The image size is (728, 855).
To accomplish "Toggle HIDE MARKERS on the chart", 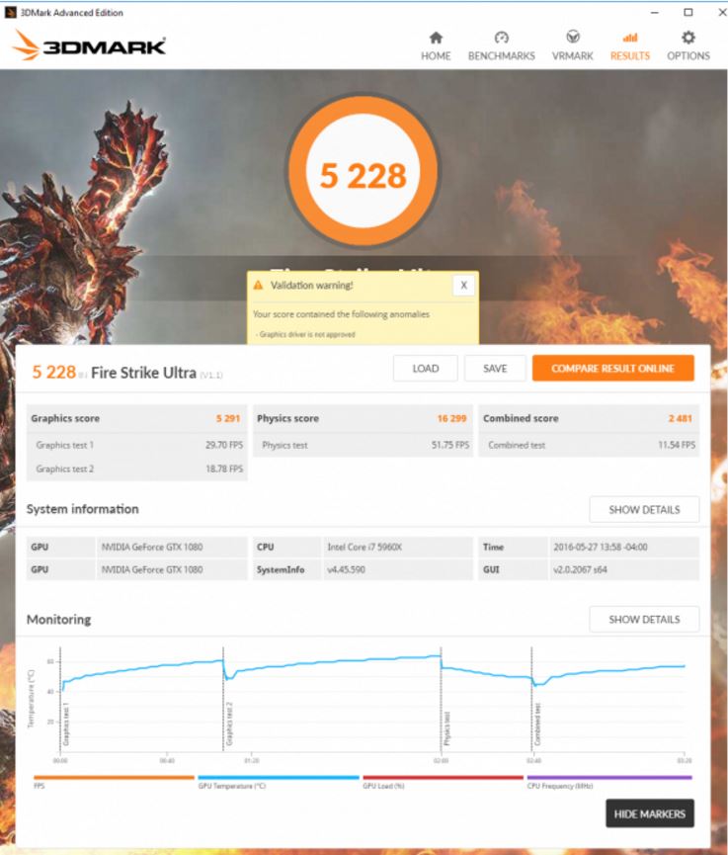I will tap(650, 813).
